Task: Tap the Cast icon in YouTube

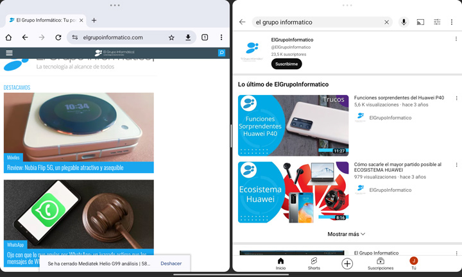Action: (x=420, y=22)
